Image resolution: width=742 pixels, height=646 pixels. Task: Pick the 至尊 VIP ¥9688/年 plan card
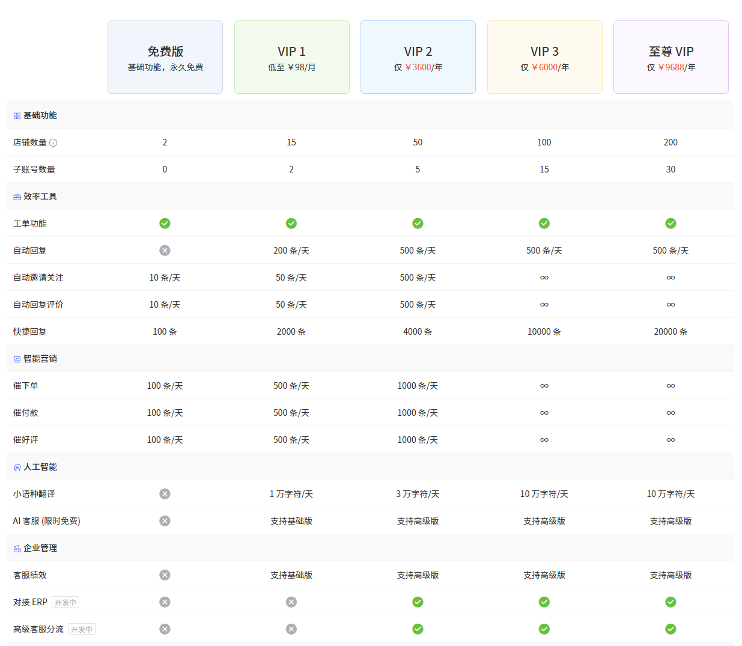pyautogui.click(x=671, y=57)
